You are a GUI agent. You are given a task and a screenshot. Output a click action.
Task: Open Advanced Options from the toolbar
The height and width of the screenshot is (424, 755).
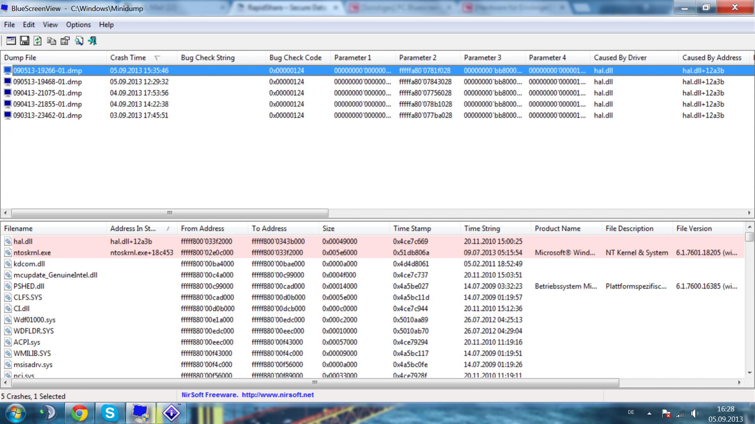click(11, 40)
